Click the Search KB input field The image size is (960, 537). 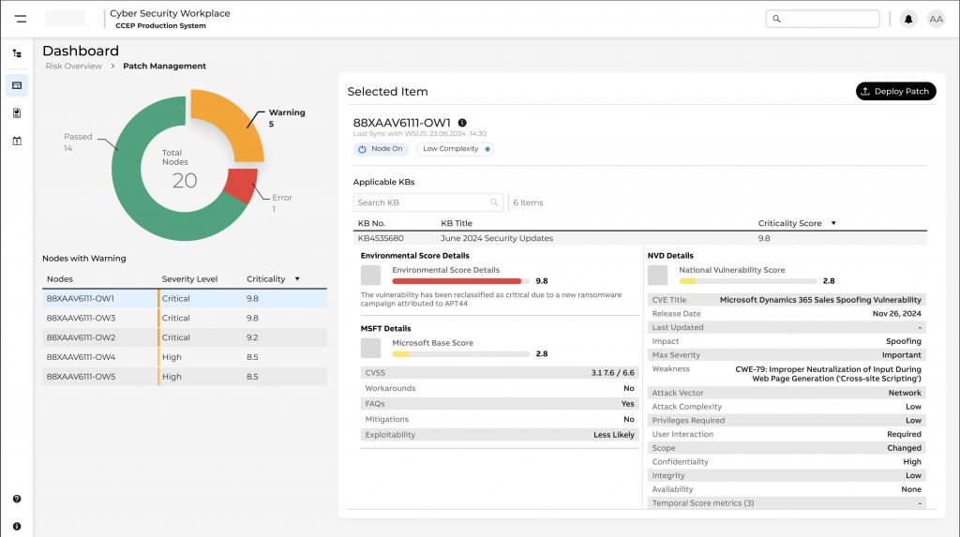[422, 202]
